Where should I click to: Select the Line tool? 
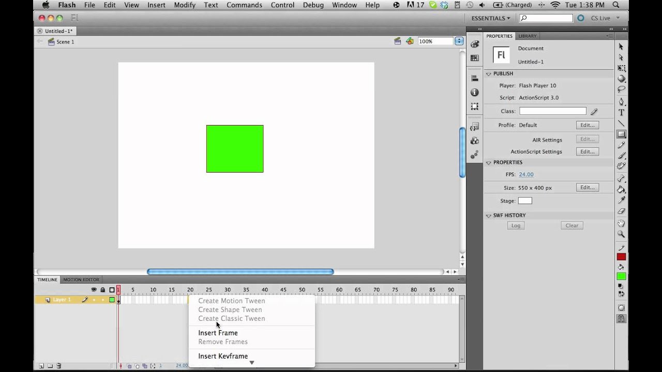coord(621,123)
